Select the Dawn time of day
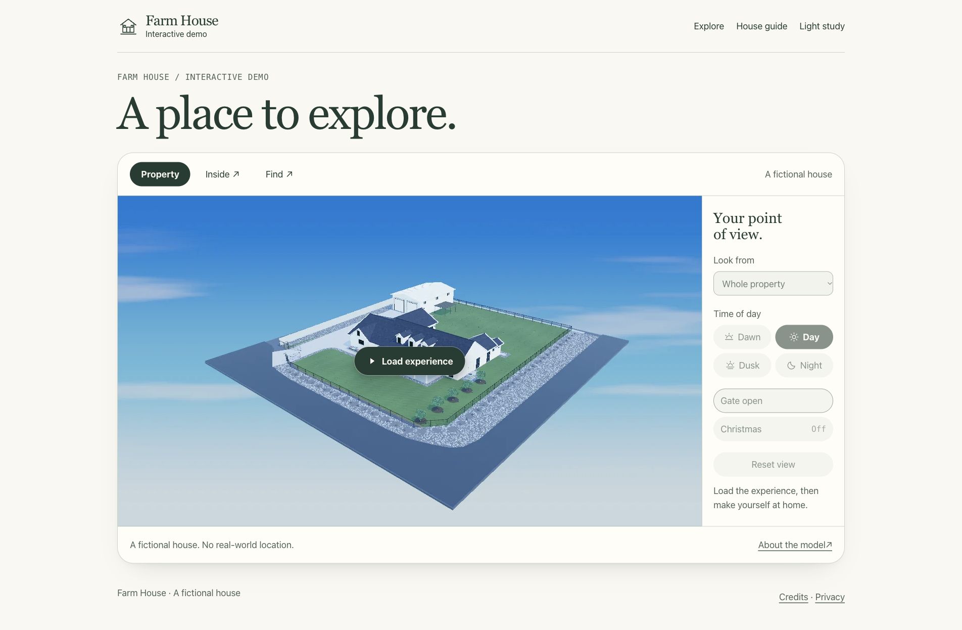 pos(742,337)
